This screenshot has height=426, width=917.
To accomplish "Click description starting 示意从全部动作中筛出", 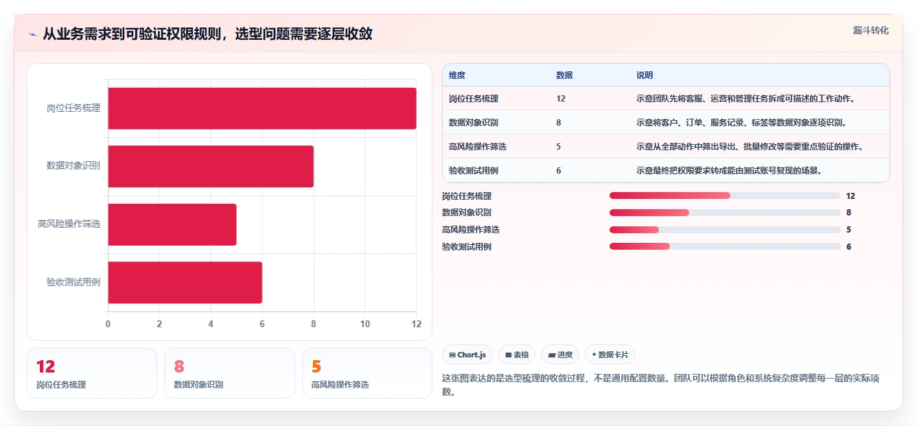I will (x=750, y=147).
